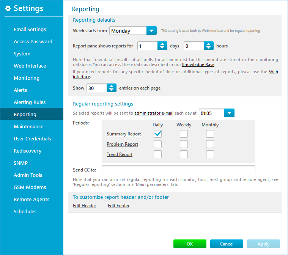Click the Send CC to field

coord(178,170)
